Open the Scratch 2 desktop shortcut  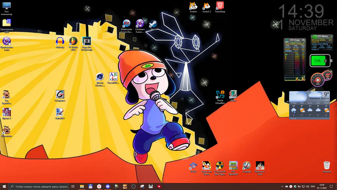coord(207,7)
